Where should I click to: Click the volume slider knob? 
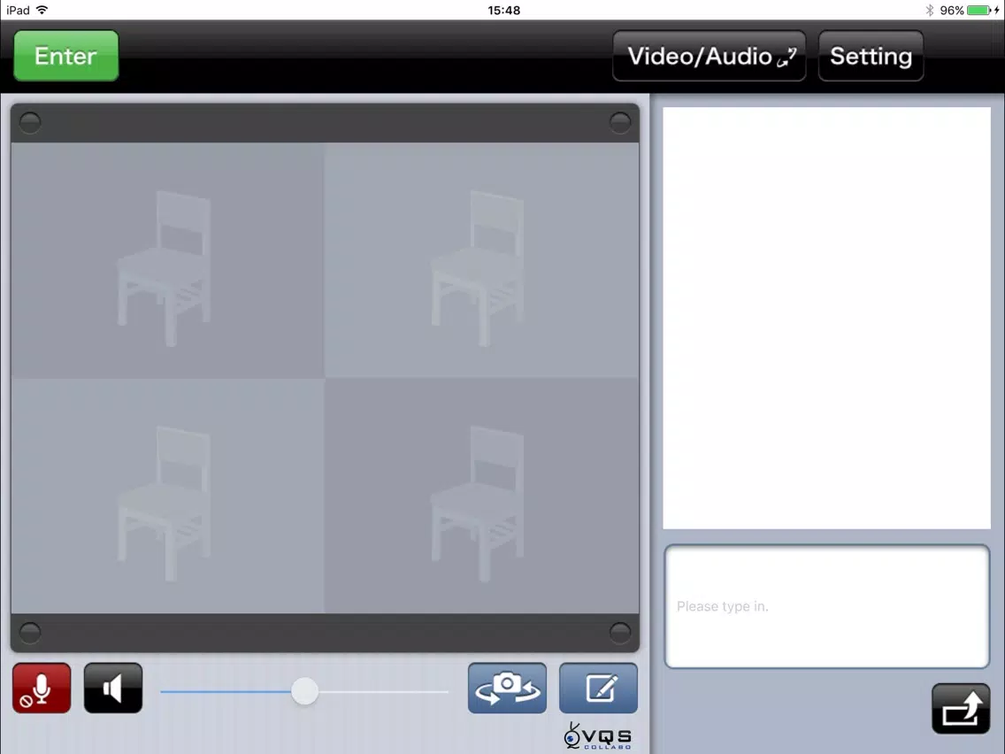(x=304, y=691)
